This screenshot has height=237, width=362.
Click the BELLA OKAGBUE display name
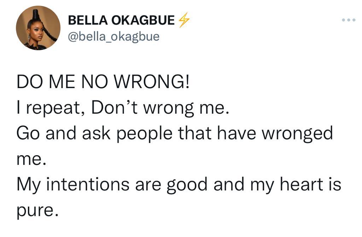[x=121, y=20]
